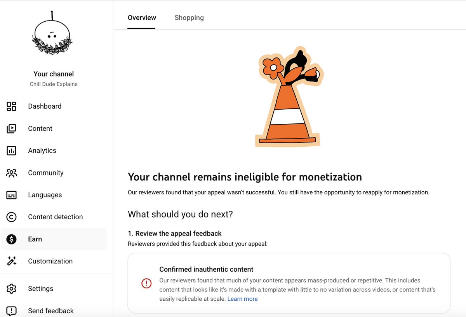
Task: Click the Content video library icon
Action: pos(11,128)
